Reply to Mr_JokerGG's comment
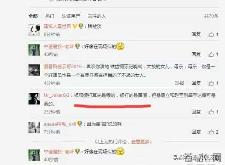 196,112
